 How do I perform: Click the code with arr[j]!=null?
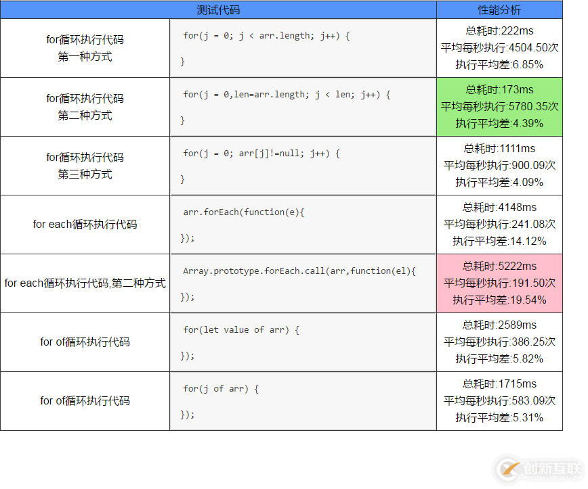click(261, 154)
